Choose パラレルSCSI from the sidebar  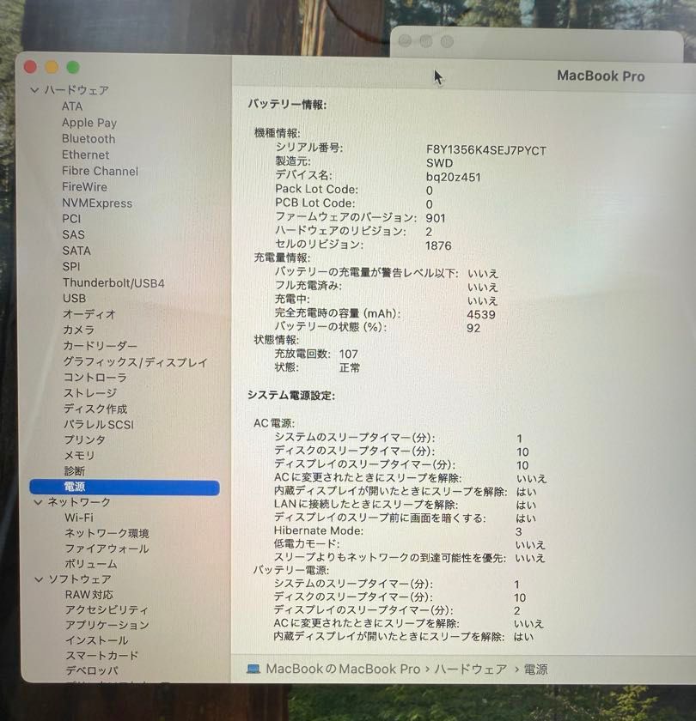pyautogui.click(x=99, y=424)
